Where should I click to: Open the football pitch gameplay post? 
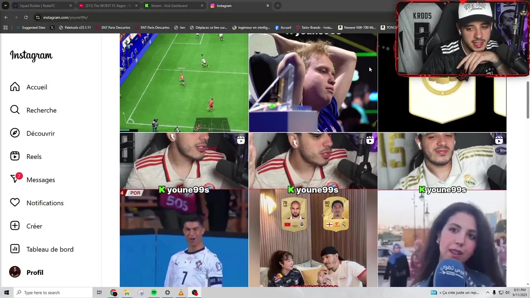pos(184,83)
